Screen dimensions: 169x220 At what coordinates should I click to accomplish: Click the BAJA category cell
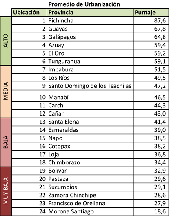(6, 142)
